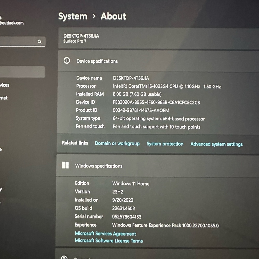
Task: Open Advanced system settings link
Action: coord(217,144)
